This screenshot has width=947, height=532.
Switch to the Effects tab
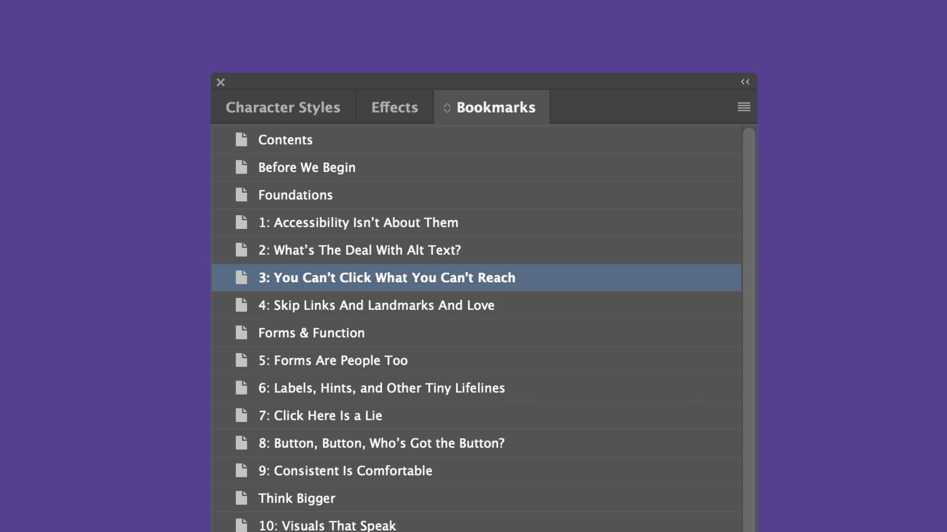[x=394, y=107]
